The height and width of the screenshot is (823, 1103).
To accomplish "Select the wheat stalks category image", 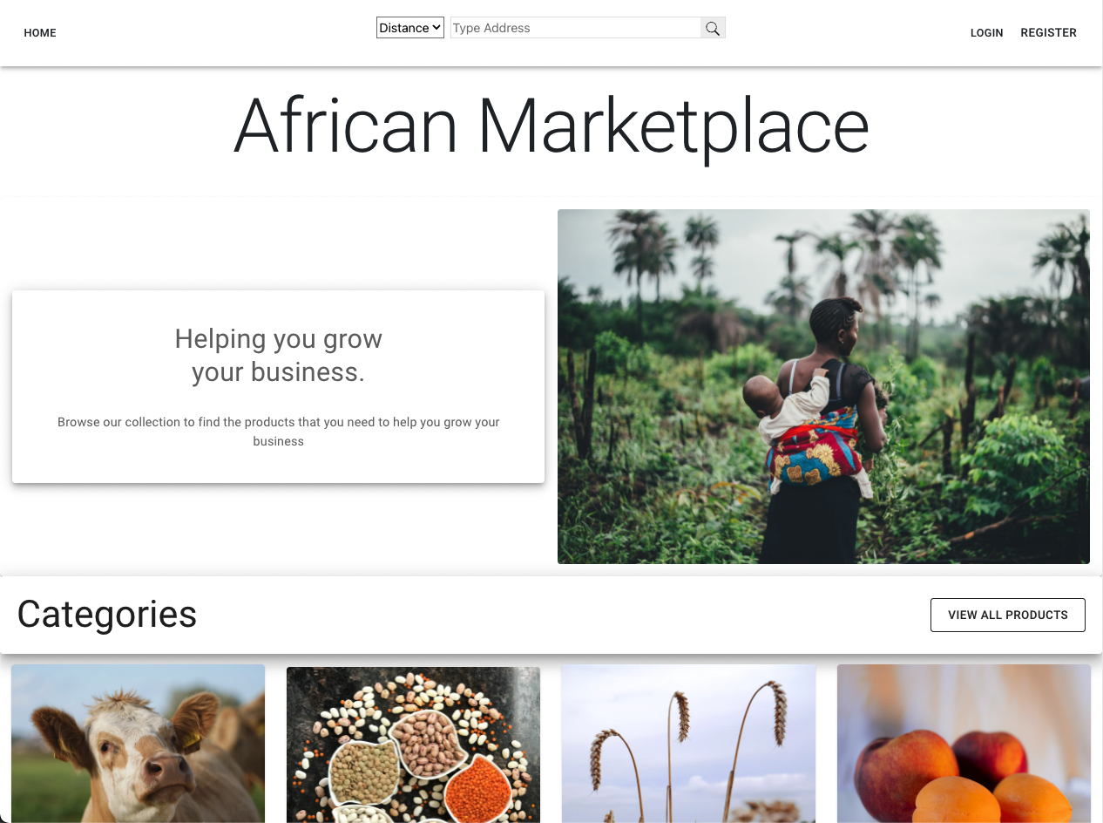I will pos(688,744).
